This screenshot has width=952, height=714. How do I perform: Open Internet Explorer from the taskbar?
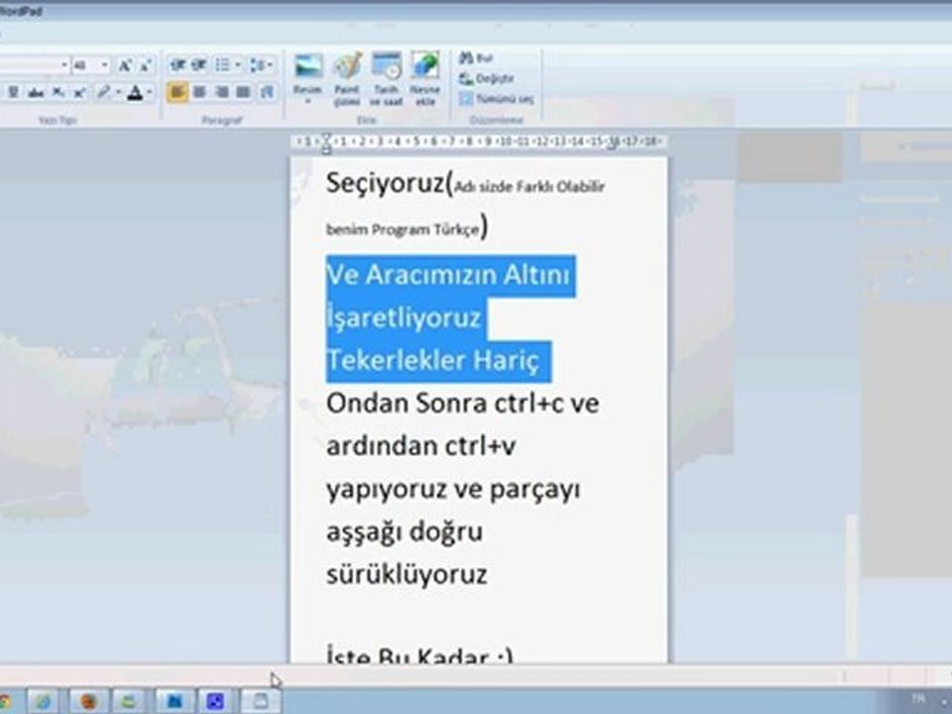(43, 701)
